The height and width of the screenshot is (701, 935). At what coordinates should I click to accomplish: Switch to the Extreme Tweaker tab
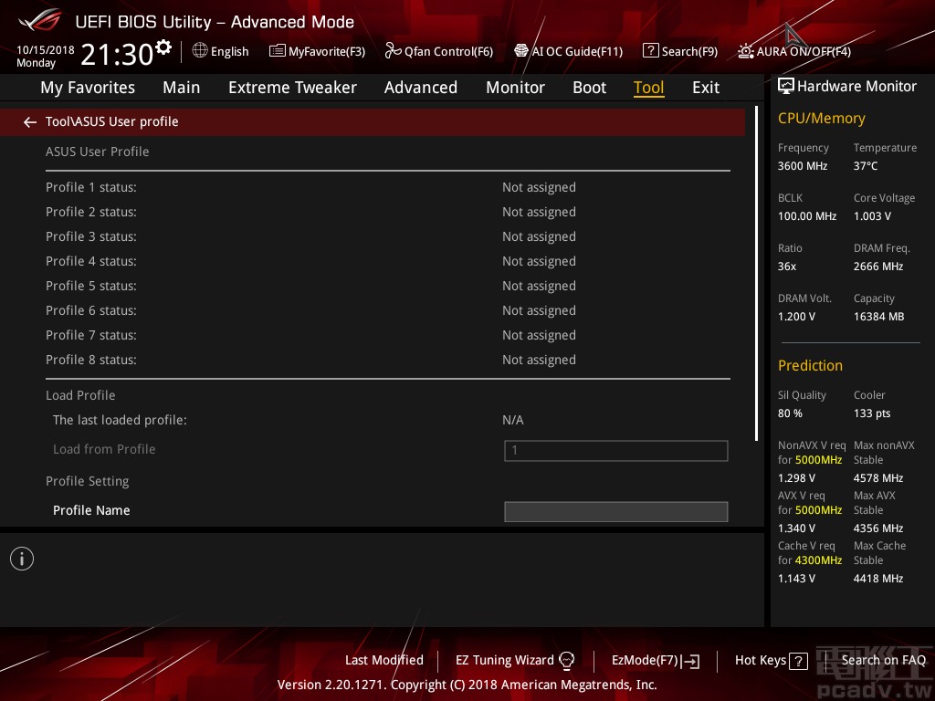[292, 88]
